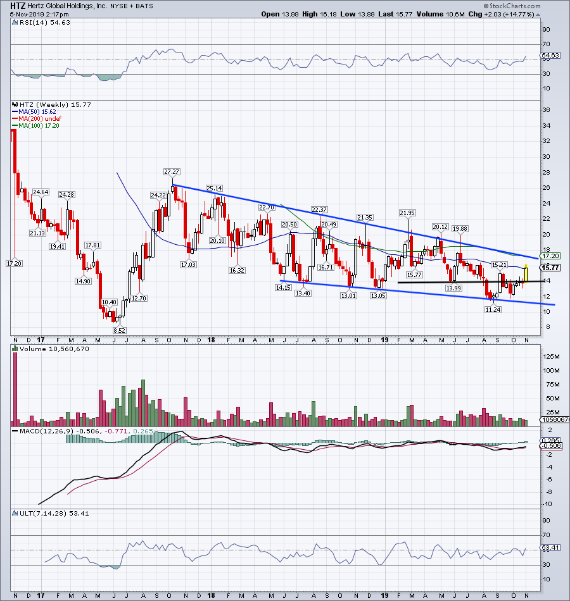Click the 13.01 price annotation

pyautogui.click(x=348, y=295)
